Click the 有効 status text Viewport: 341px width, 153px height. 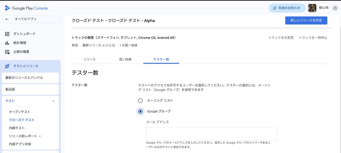tap(75, 45)
